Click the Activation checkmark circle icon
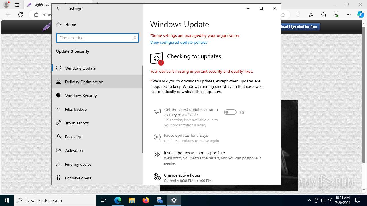Viewport: 367px width, 206px height. (58, 150)
